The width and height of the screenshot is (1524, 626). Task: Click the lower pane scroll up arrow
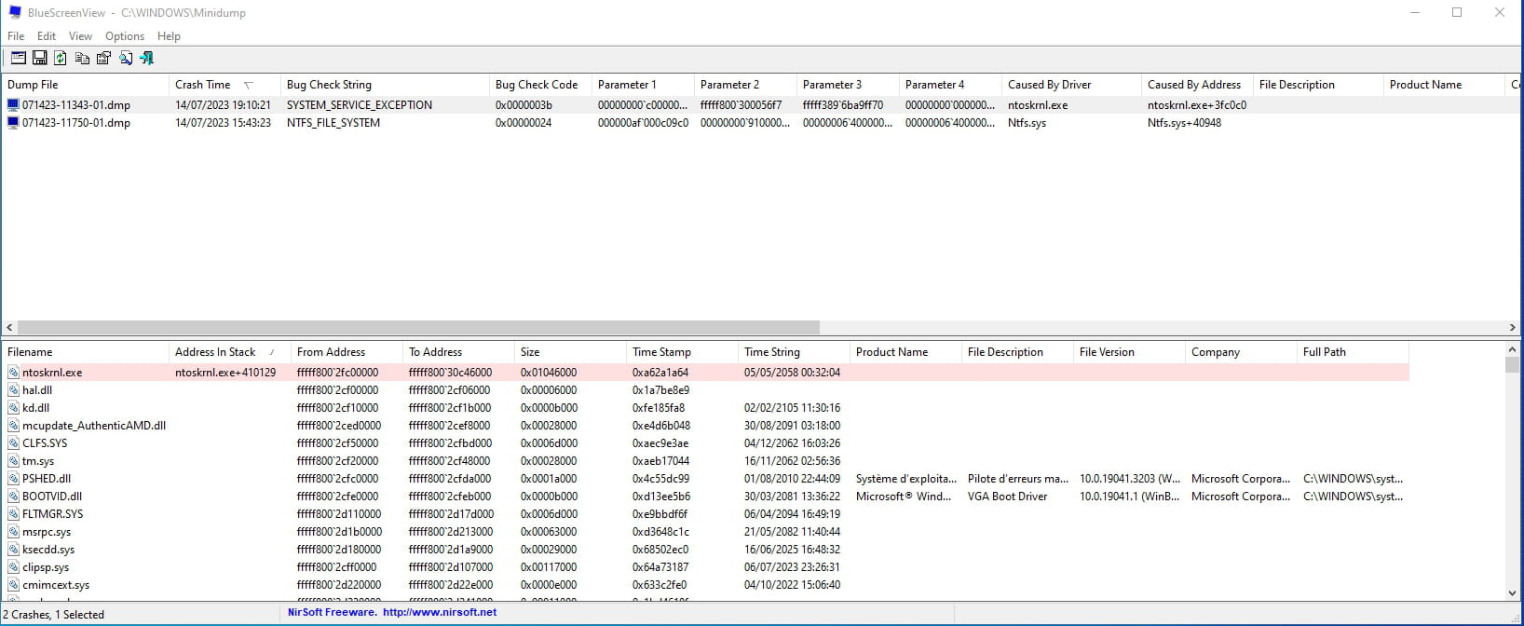click(x=1512, y=350)
